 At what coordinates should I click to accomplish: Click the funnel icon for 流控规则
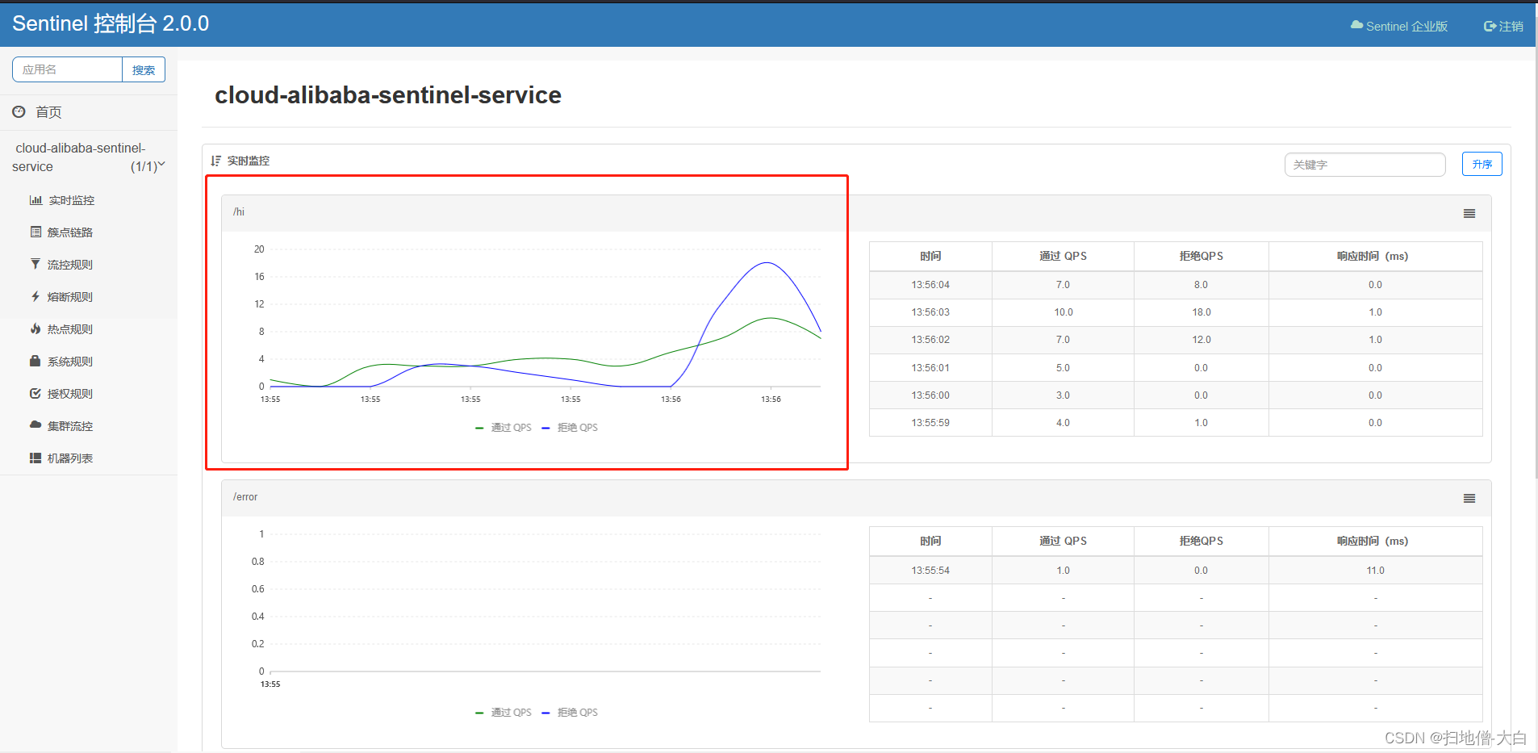click(36, 265)
